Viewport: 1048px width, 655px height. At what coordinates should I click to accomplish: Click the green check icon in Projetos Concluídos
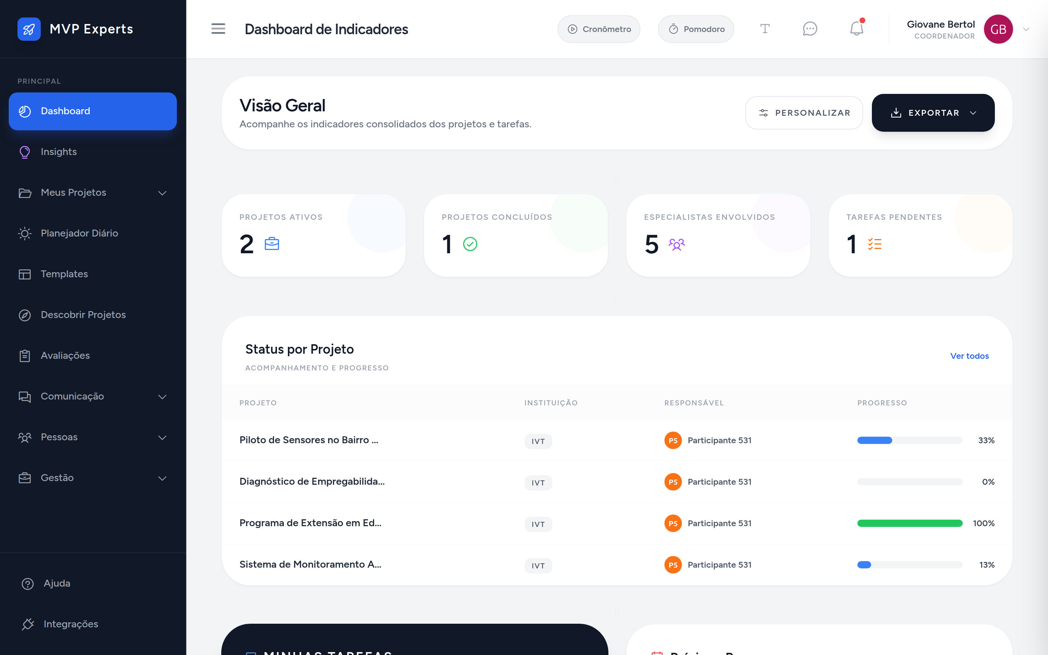[x=470, y=244]
